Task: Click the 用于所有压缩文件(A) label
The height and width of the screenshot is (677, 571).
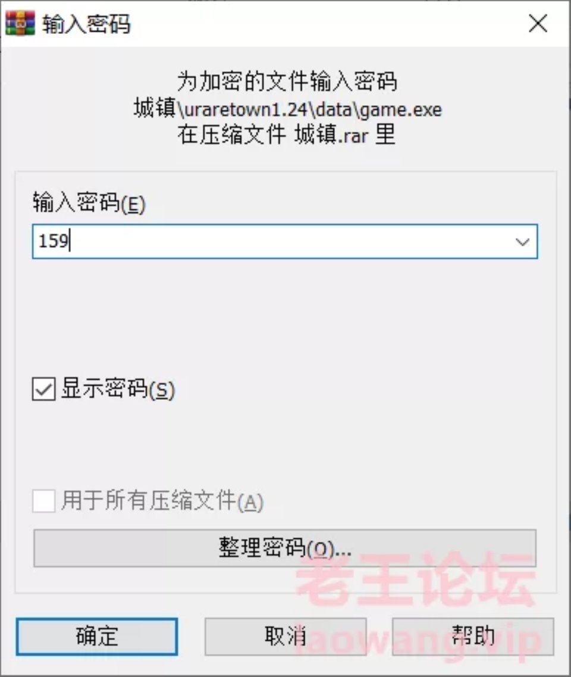Action: [162, 501]
